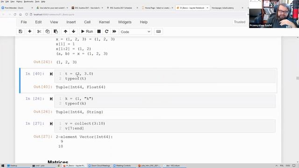Run cell In [26] with its play icon
Viewport: 299px width, 168px height.
tap(51, 98)
